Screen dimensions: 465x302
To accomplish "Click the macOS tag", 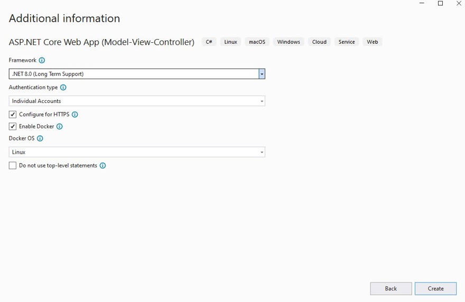I will click(x=257, y=42).
